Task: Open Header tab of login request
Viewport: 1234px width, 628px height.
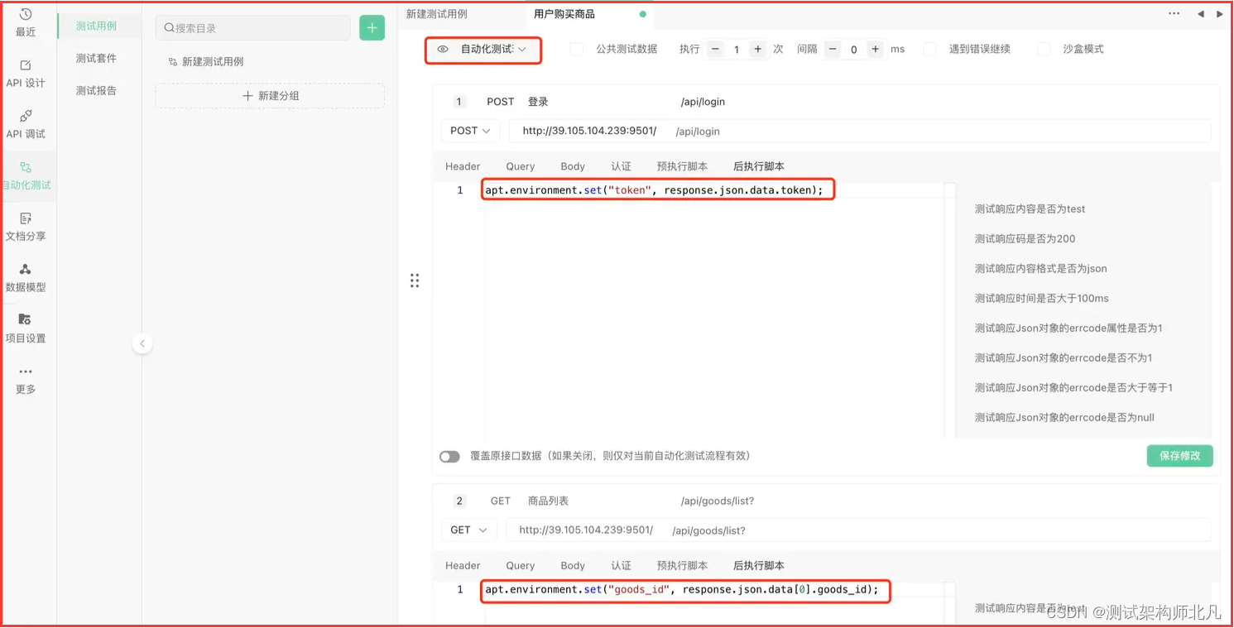Action: click(x=463, y=166)
